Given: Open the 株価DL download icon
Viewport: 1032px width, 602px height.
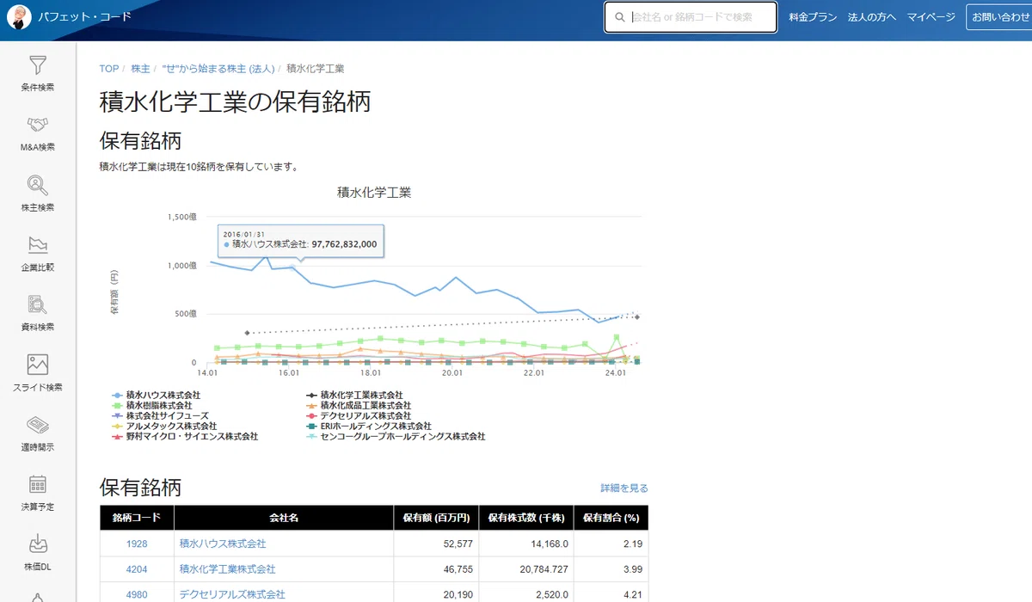Looking at the screenshot, I should [x=38, y=544].
